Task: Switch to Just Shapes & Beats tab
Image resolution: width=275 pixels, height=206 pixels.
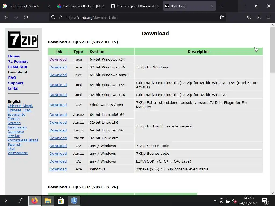Action: tap(81, 6)
